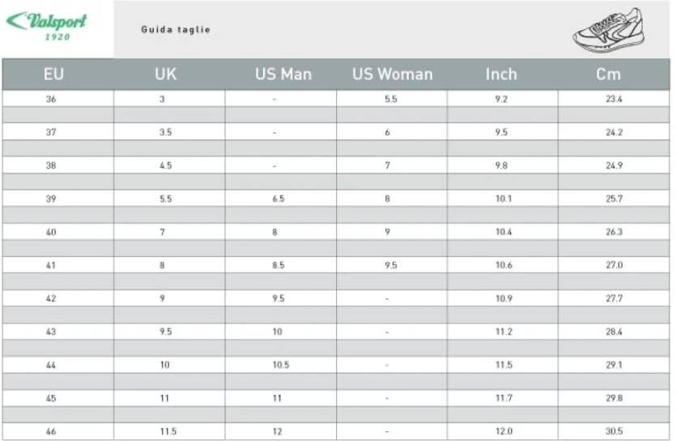Click US Woman size 9.5 cell
This screenshot has height=441, width=676.
[x=392, y=265]
